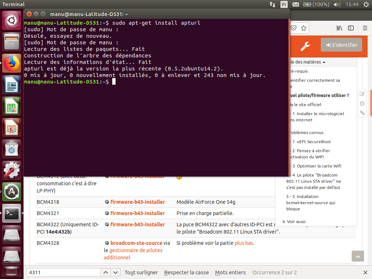The width and height of the screenshot is (372, 279).
Task: Open the Fr keyboard layout indicator
Action: pyautogui.click(x=284, y=4)
